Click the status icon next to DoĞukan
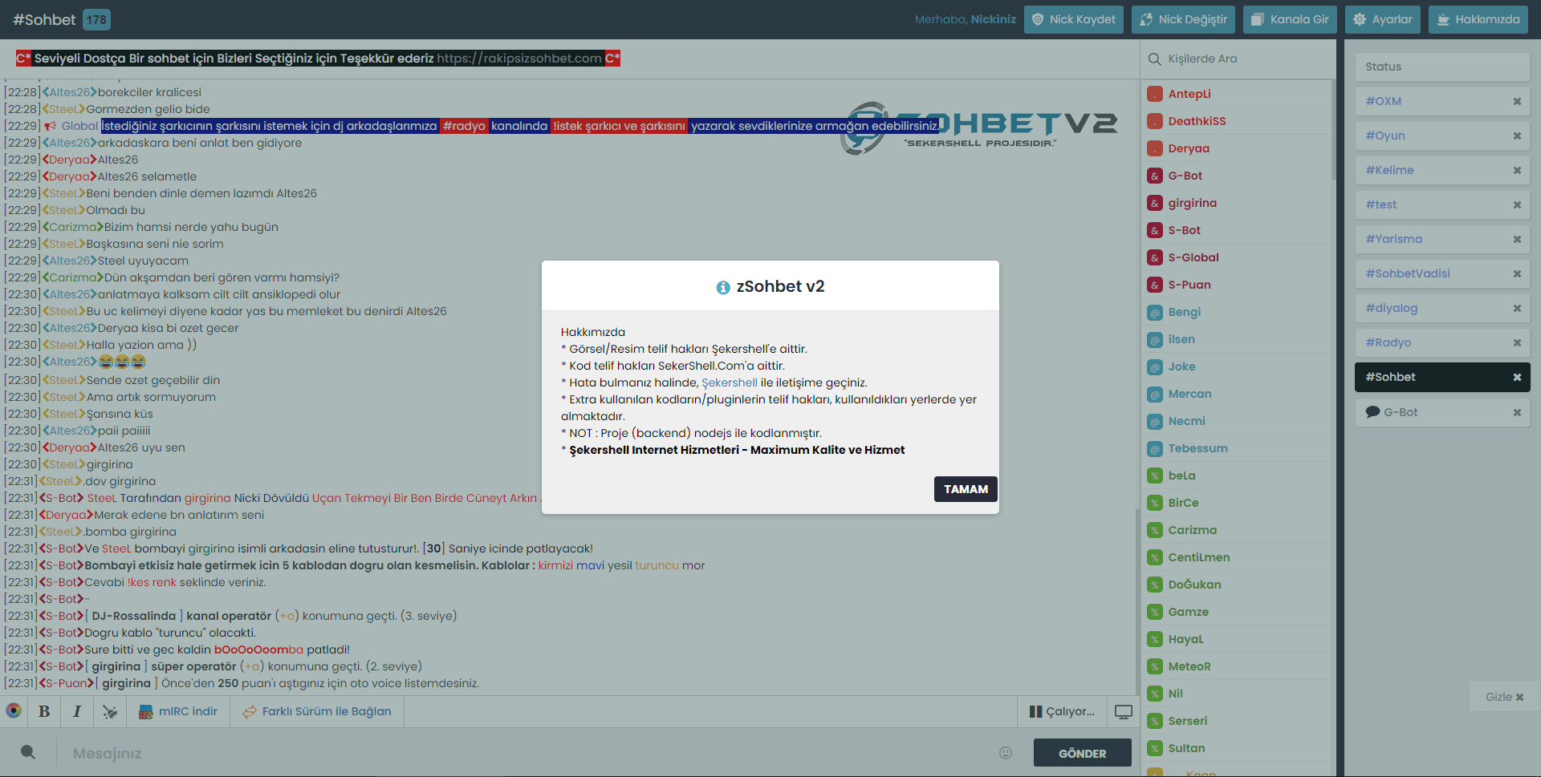 (x=1155, y=585)
